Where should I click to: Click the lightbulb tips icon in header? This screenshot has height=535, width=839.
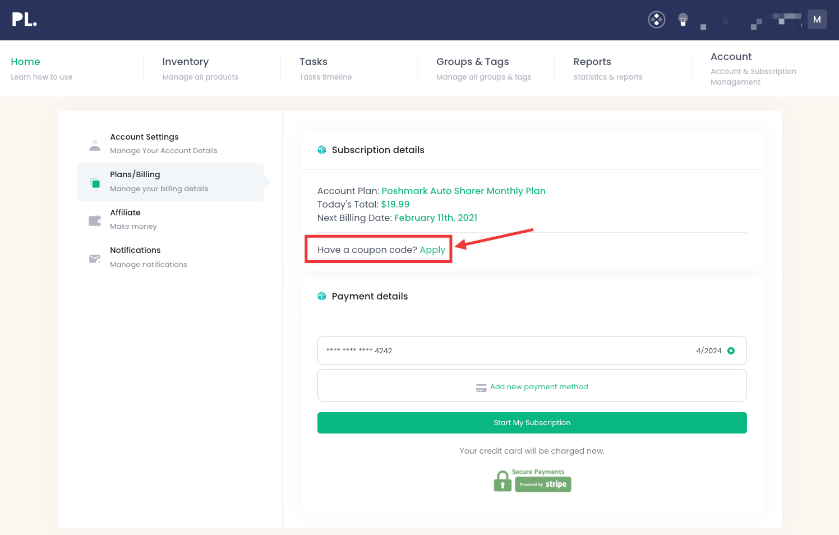tap(683, 20)
